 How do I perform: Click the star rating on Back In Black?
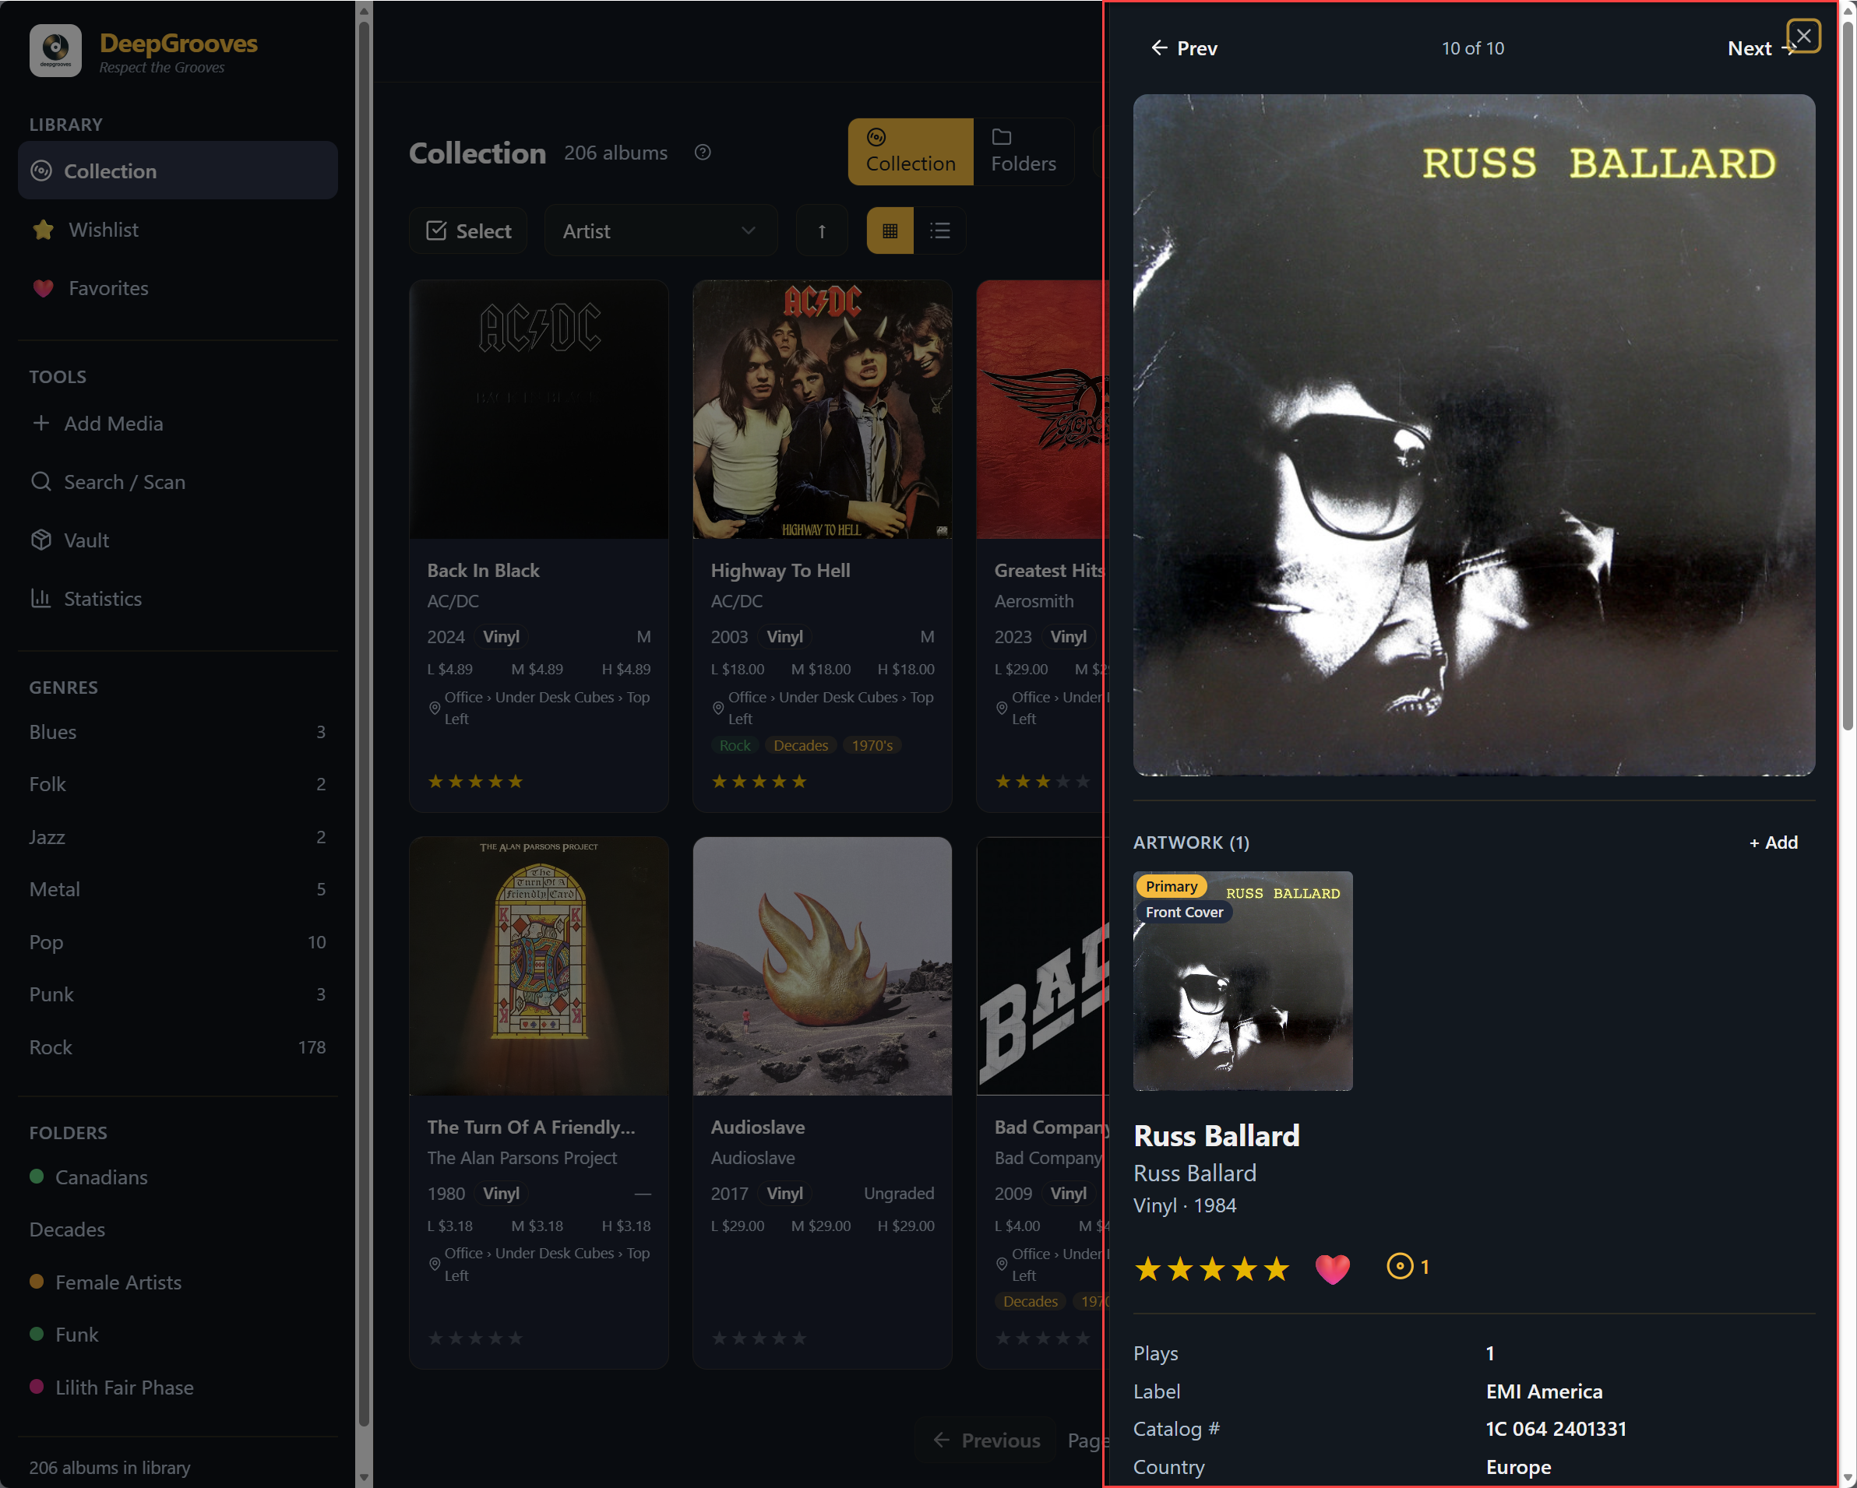tap(475, 781)
